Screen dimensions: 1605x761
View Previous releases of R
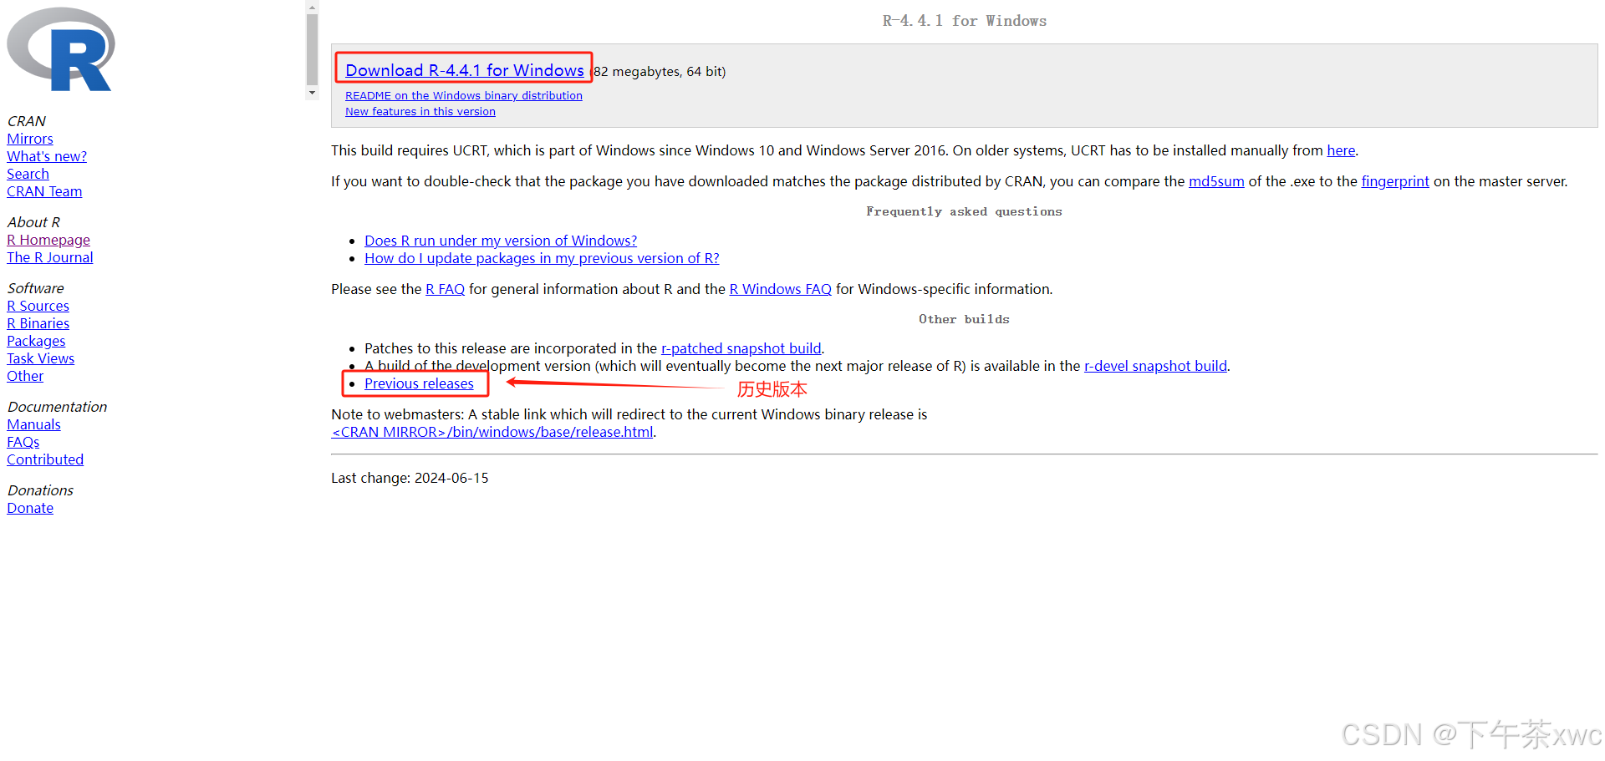pos(418,383)
